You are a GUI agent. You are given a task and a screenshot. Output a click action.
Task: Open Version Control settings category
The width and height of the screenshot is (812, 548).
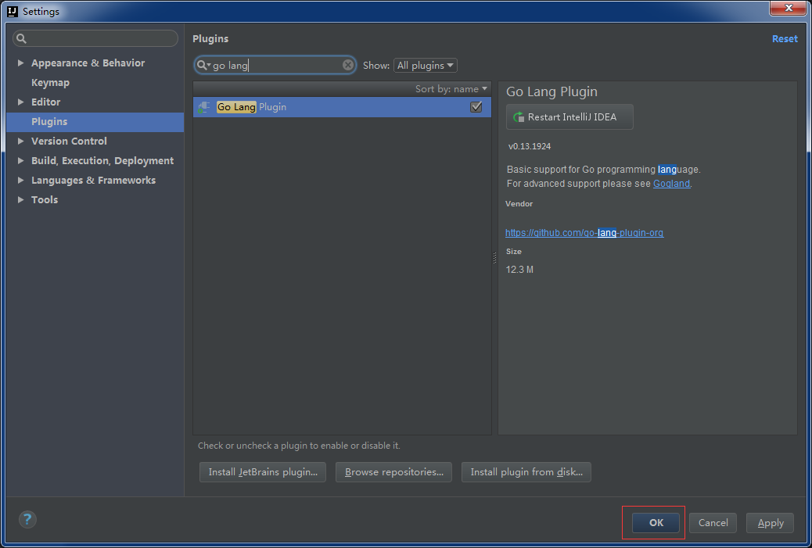coord(69,141)
